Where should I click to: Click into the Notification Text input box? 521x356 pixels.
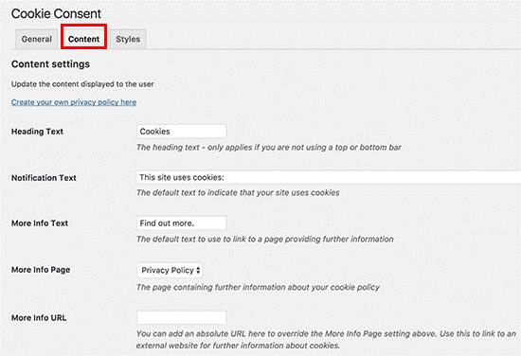(329, 177)
